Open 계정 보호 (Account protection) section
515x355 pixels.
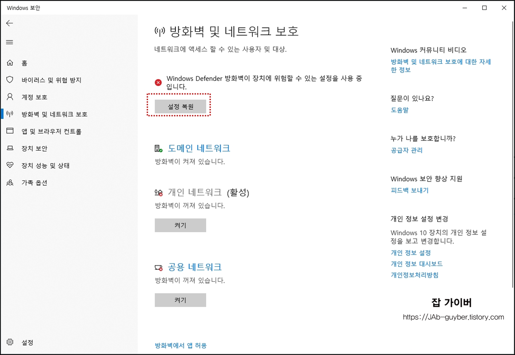pos(34,97)
